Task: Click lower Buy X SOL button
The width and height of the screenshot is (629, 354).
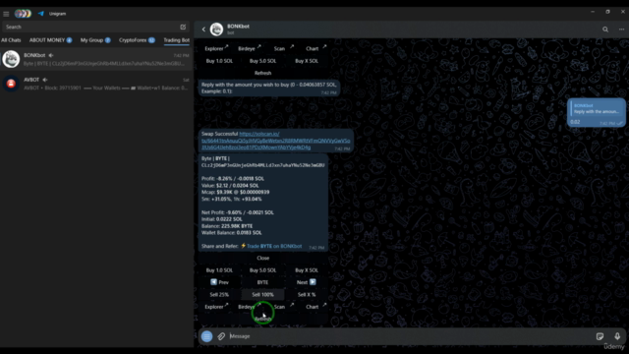Action: point(307,270)
